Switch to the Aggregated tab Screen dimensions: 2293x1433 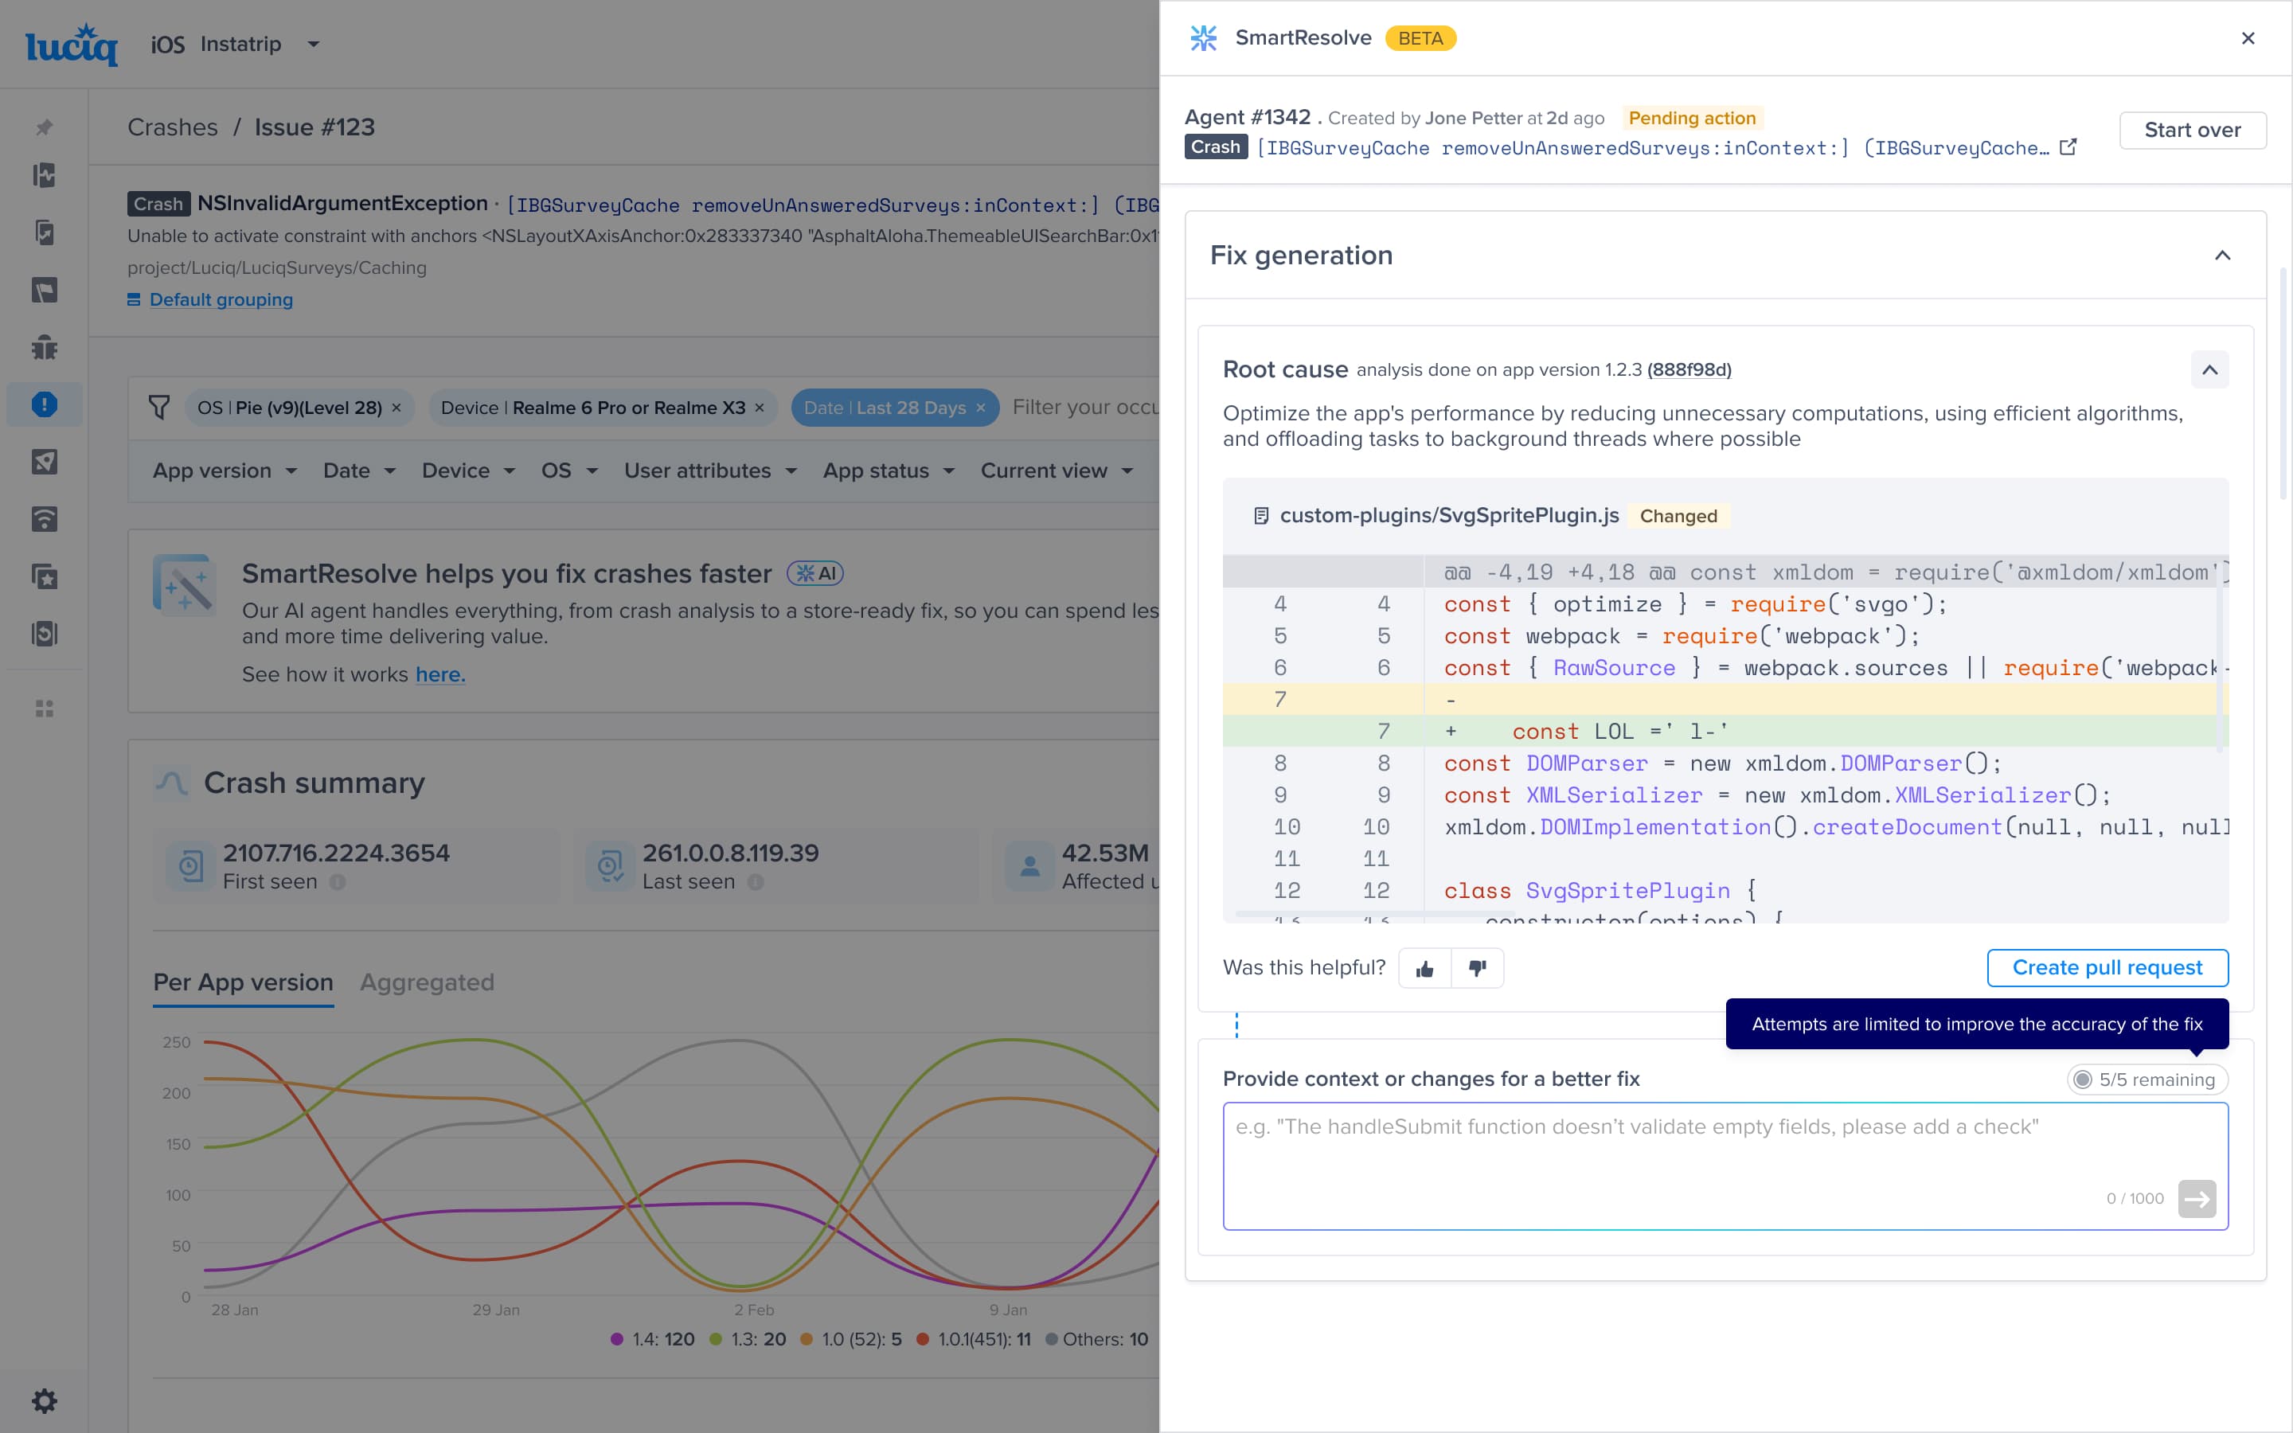(428, 982)
